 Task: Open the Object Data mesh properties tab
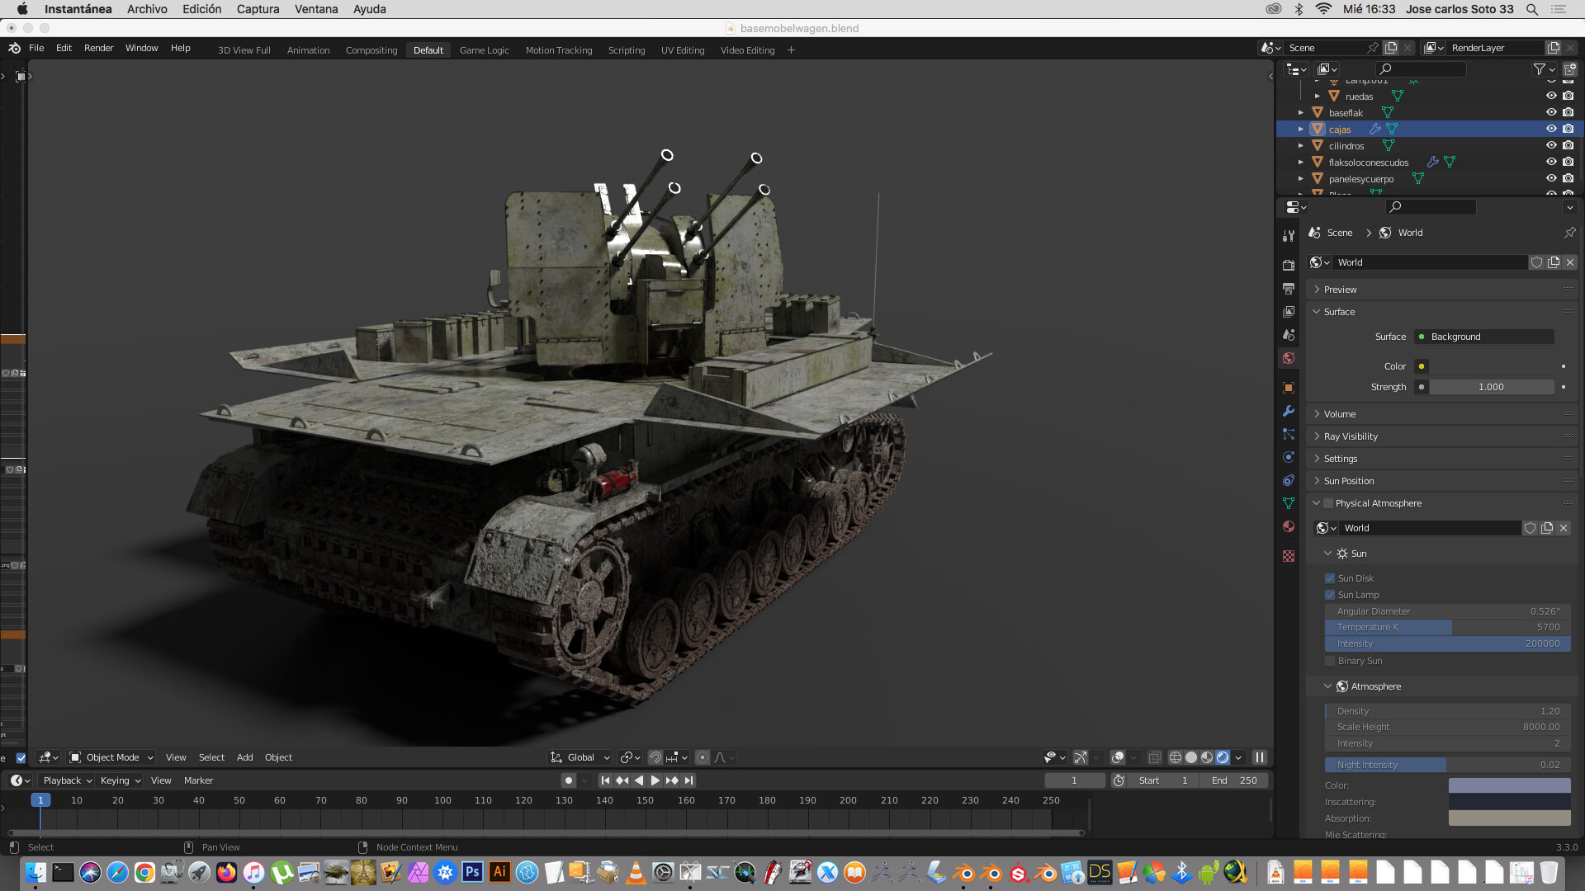click(1289, 503)
